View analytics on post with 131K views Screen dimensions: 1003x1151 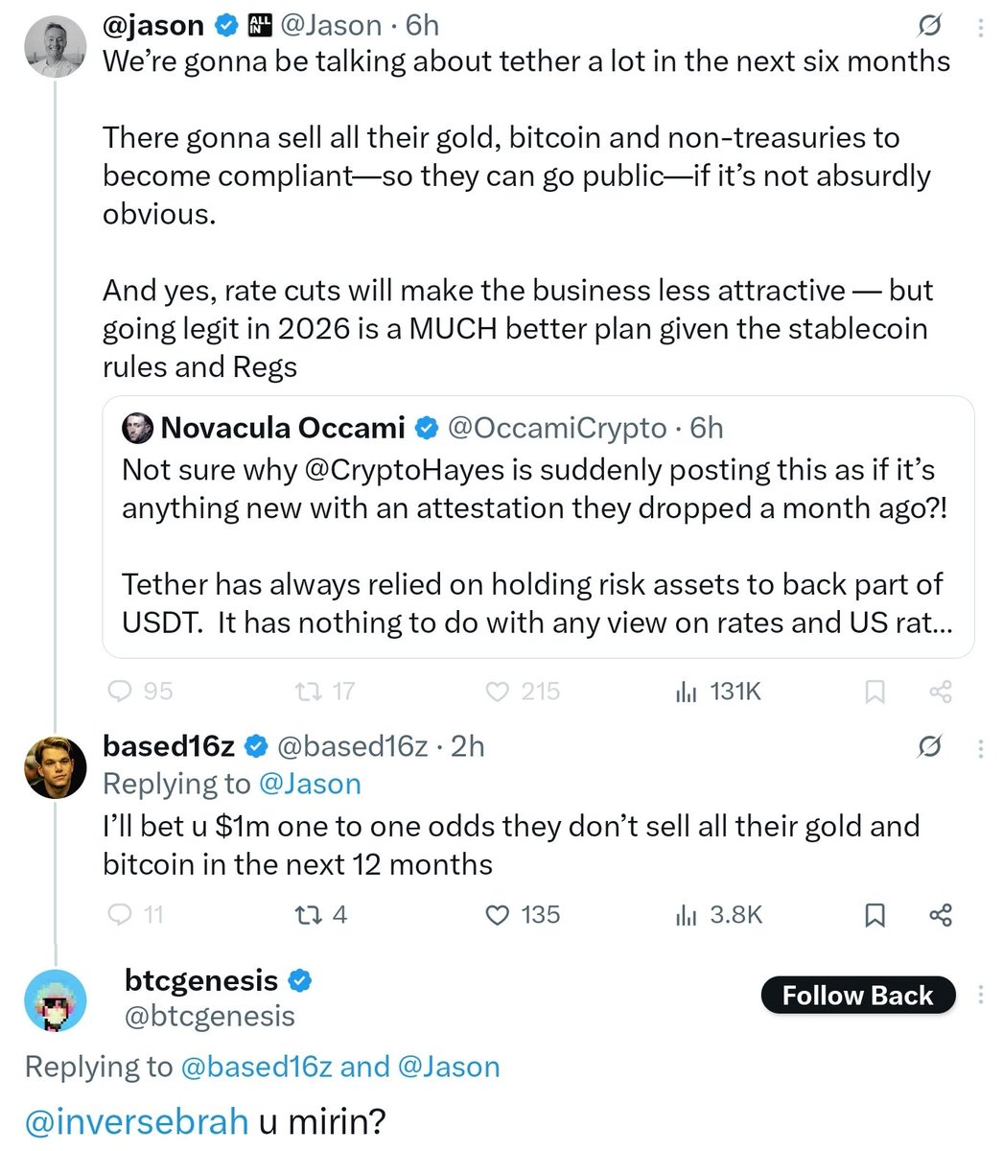(x=684, y=692)
